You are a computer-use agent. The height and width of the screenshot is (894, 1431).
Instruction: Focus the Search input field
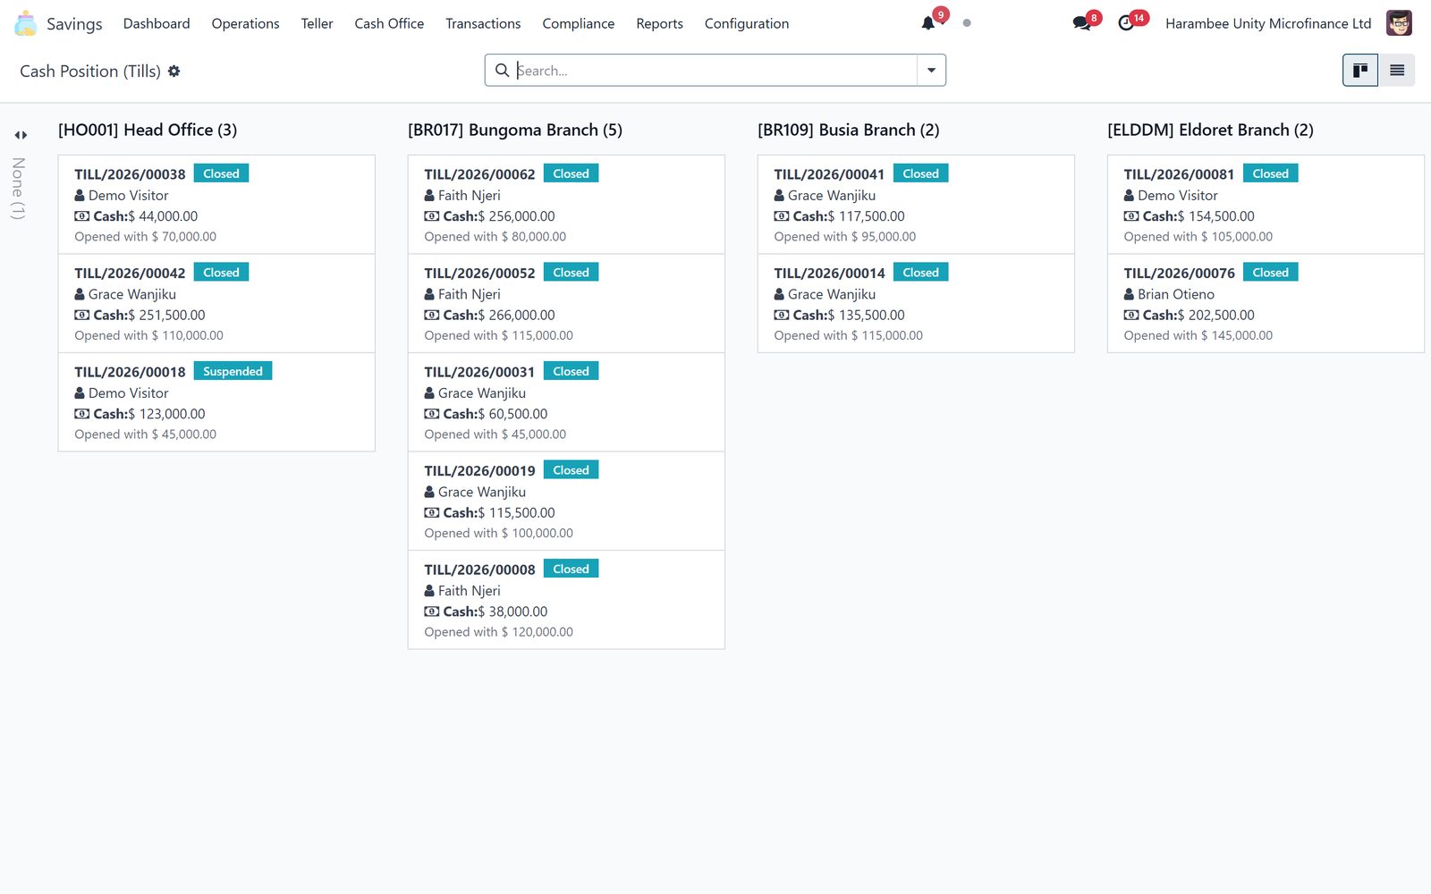[x=715, y=71]
